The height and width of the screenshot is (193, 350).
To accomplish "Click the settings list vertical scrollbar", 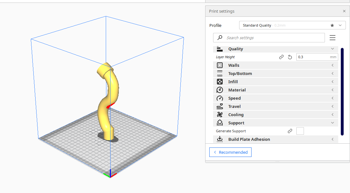I will [342, 91].
